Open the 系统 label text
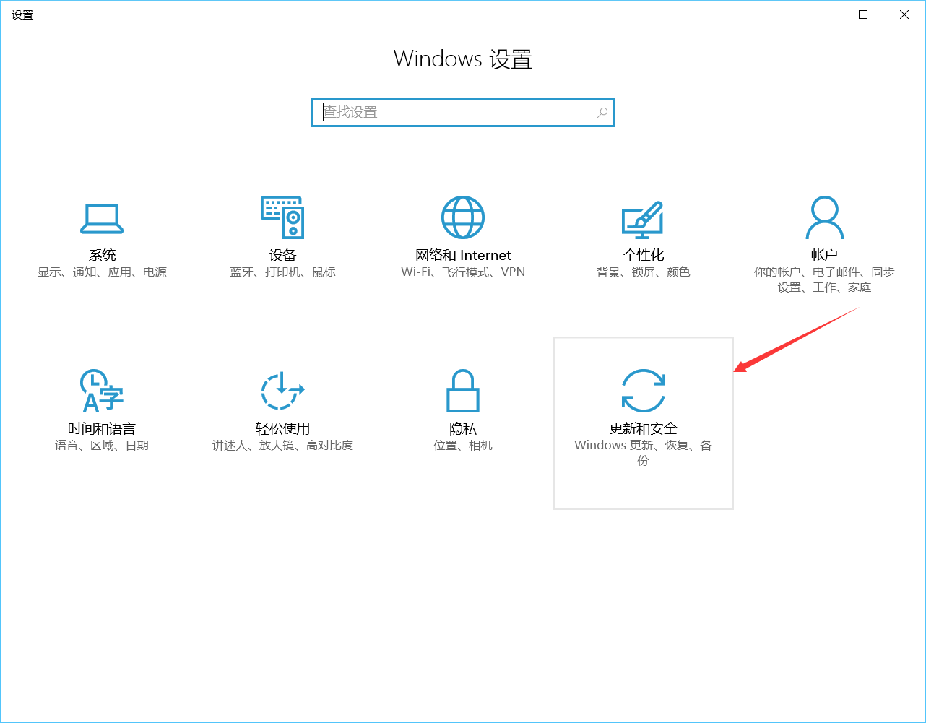 pyautogui.click(x=102, y=255)
